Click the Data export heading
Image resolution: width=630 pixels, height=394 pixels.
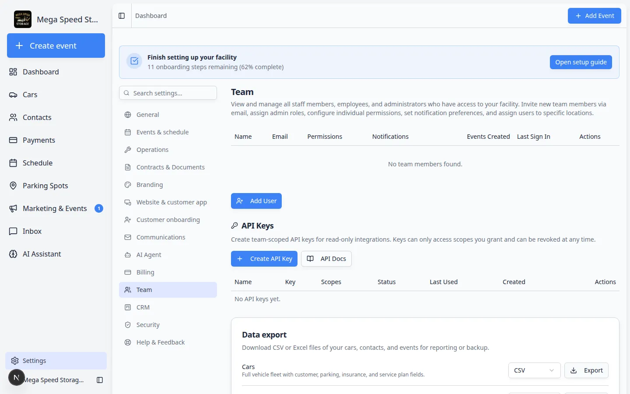(x=264, y=335)
